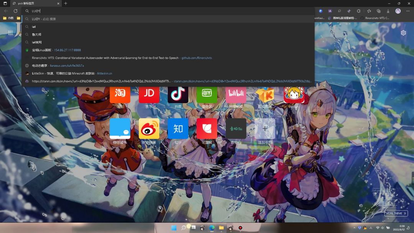Open the TikTok (Douyin) shortcut tile
This screenshot has width=414, height=233.
pyautogui.click(x=178, y=95)
